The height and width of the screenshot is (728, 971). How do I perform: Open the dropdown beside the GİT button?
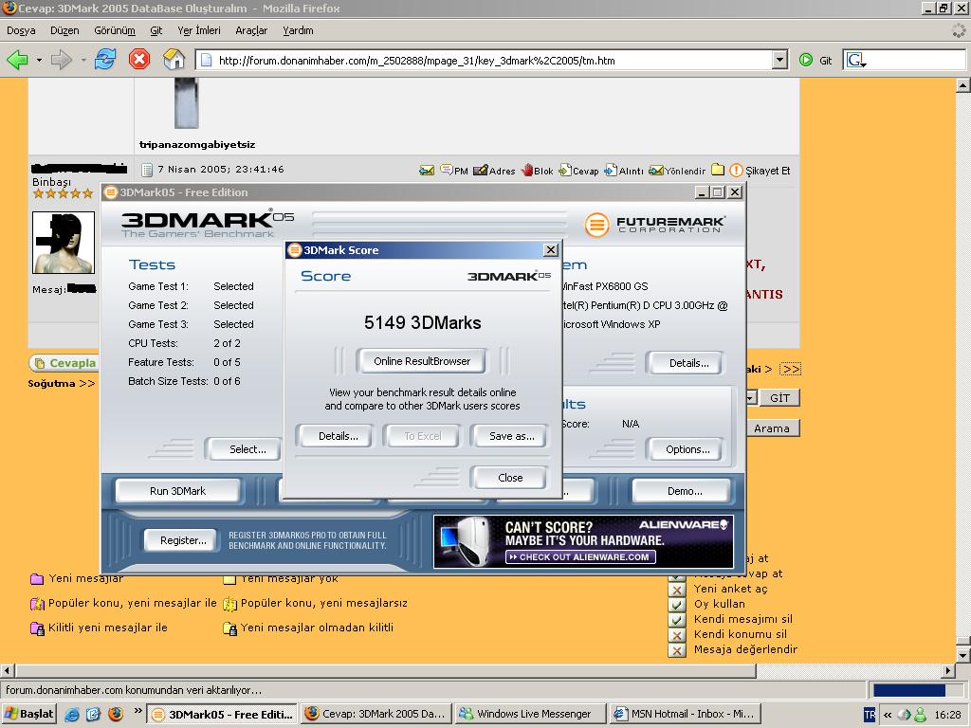point(751,397)
